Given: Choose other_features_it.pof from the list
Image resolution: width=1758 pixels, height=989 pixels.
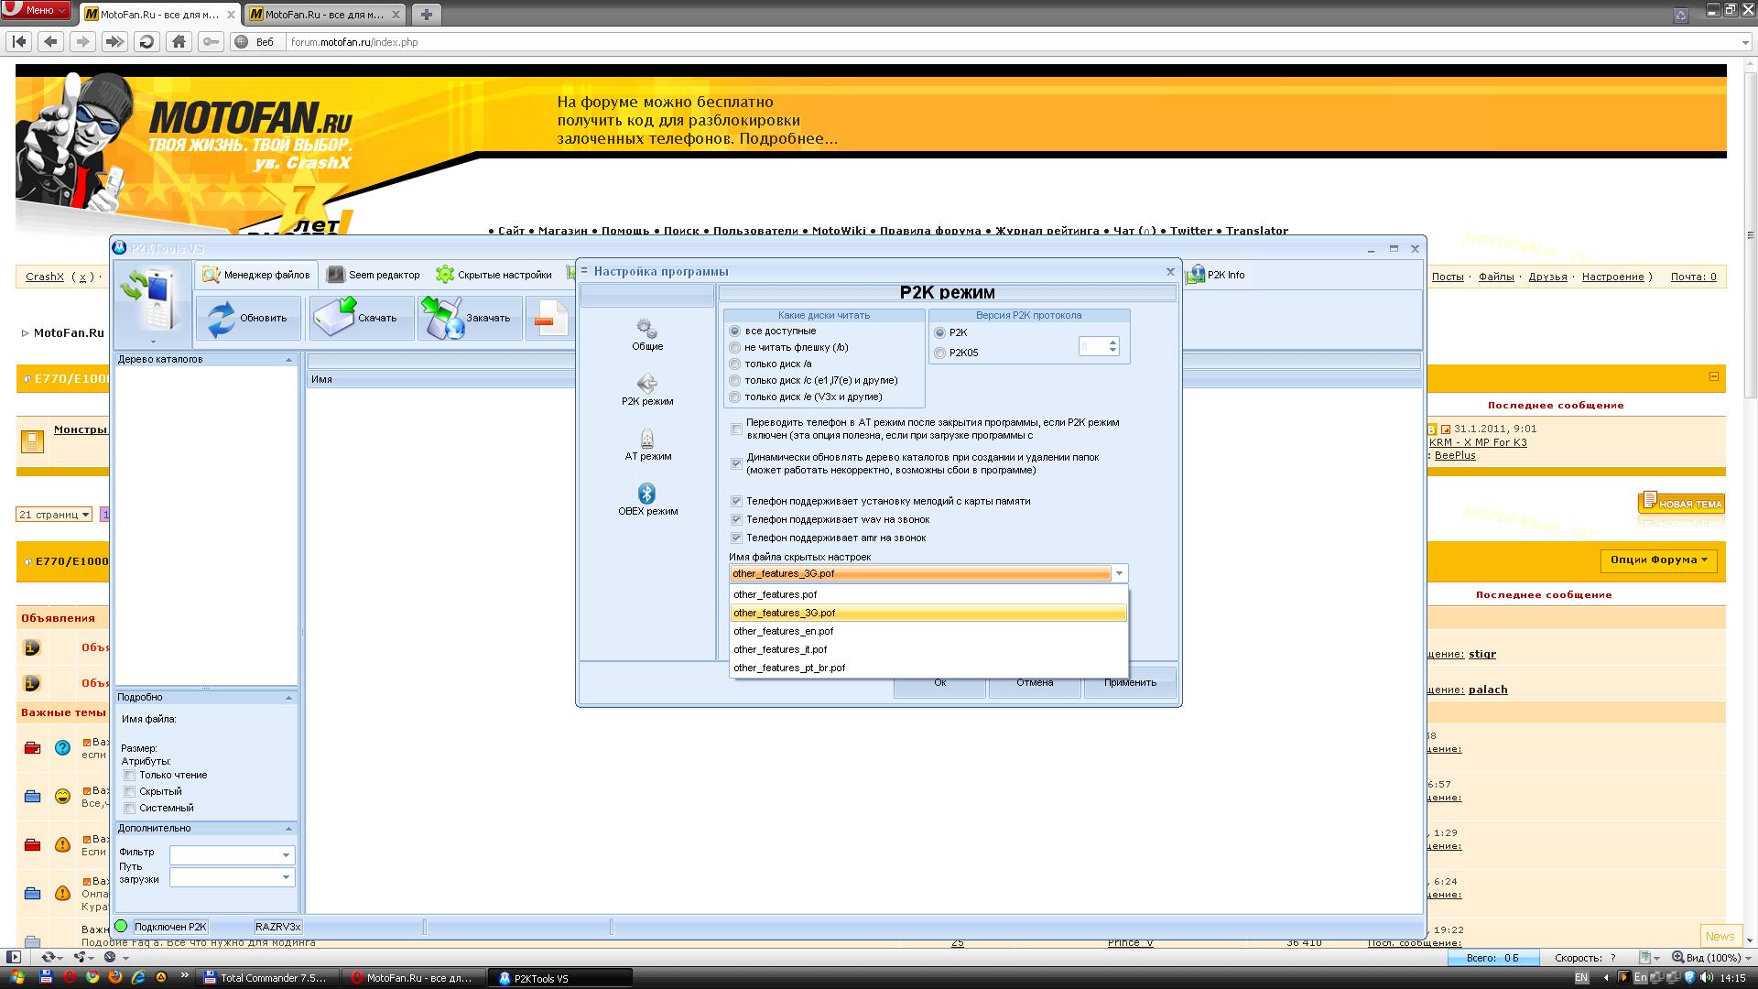Looking at the screenshot, I should [x=928, y=649].
